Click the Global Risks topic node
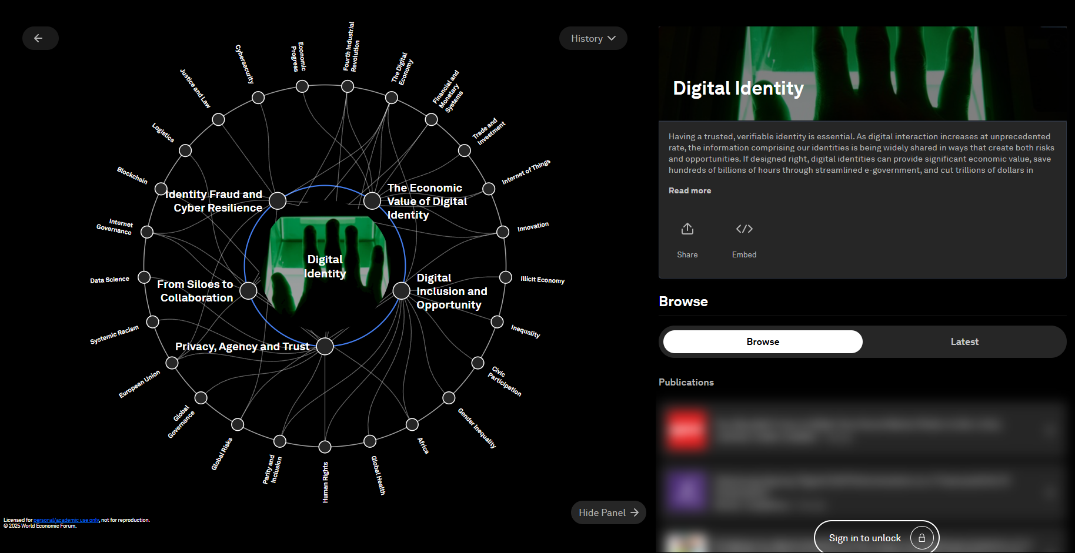This screenshot has width=1075, height=553. click(238, 424)
